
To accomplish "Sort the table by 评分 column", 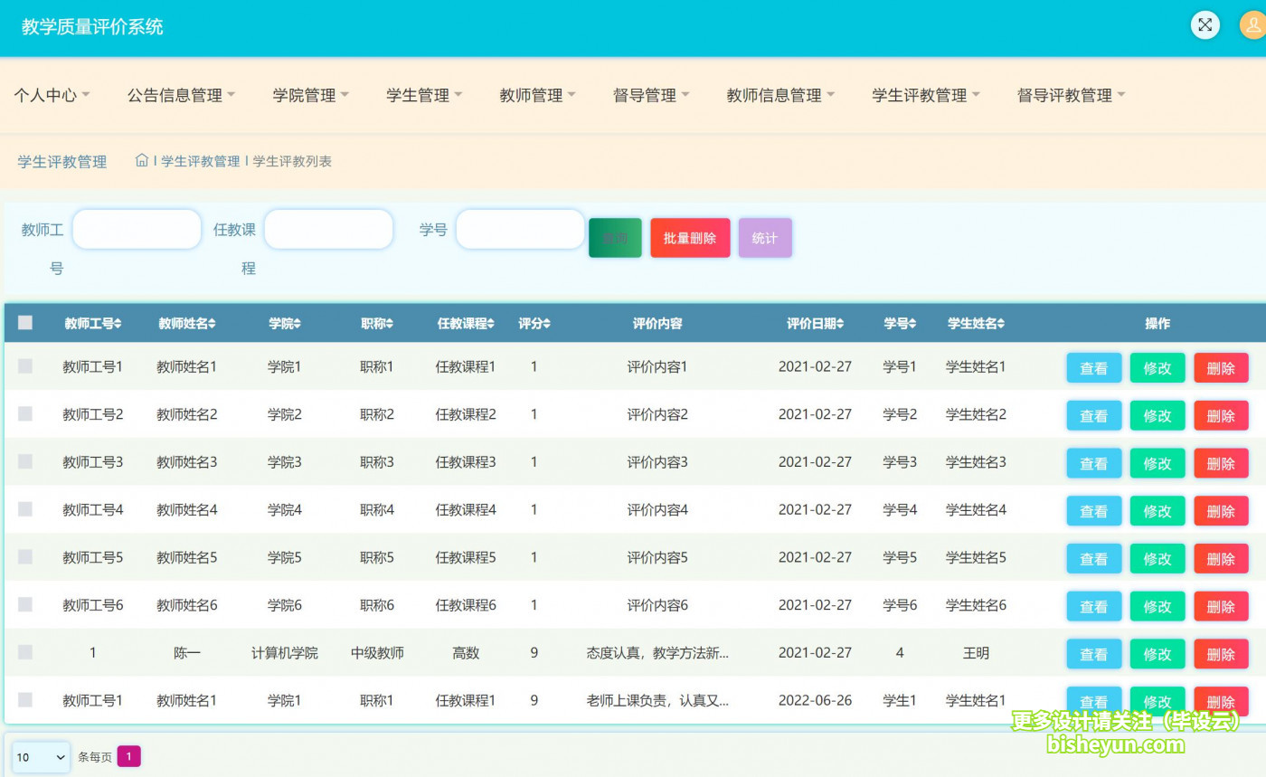I will [x=534, y=323].
